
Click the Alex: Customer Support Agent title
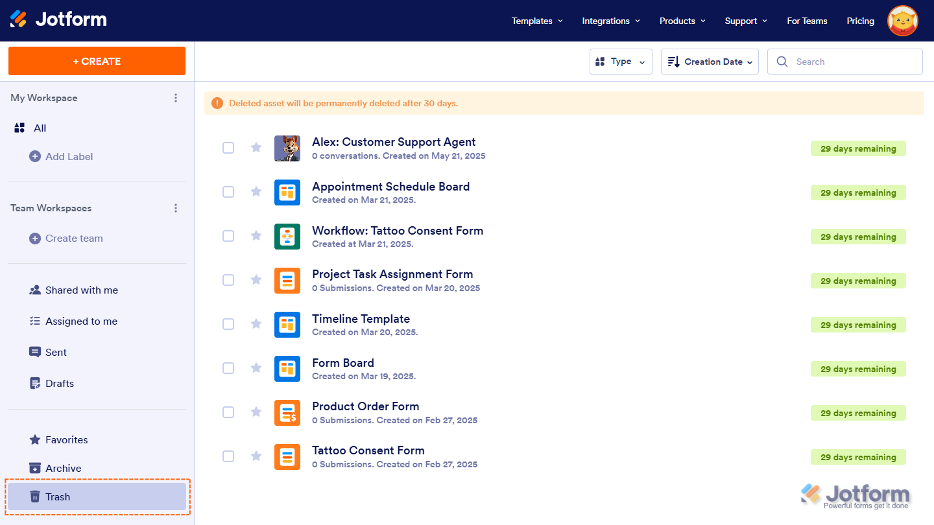click(x=394, y=142)
